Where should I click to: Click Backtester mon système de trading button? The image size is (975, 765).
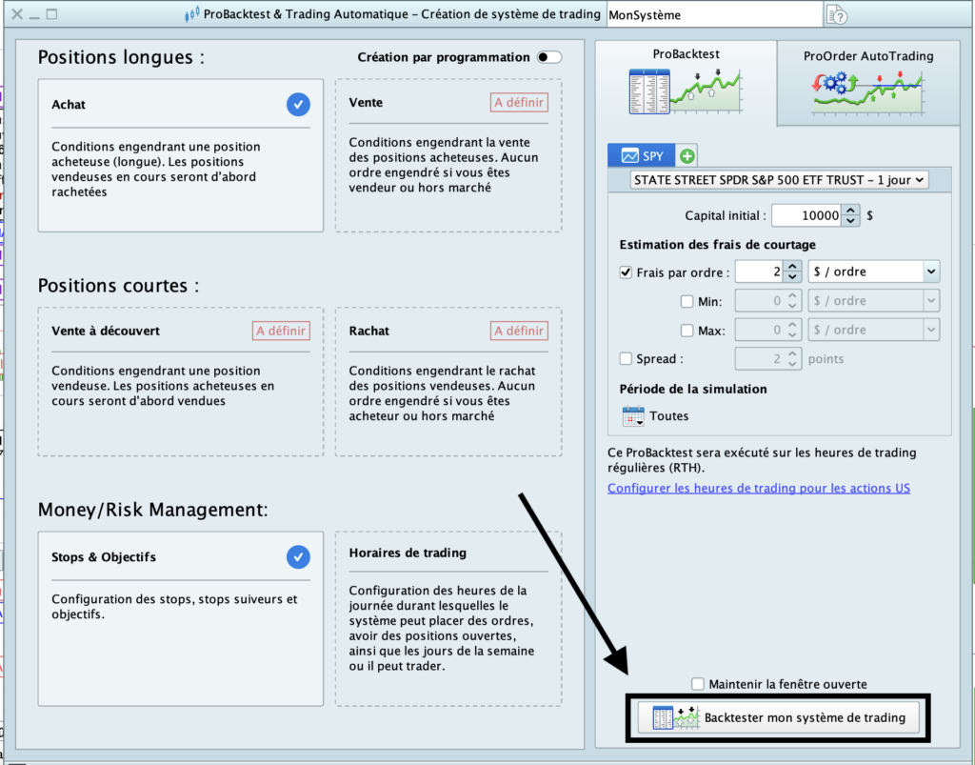pyautogui.click(x=778, y=717)
